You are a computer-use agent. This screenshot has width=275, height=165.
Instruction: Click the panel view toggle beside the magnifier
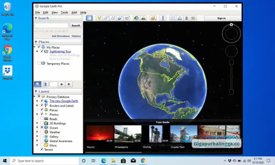[45, 84]
